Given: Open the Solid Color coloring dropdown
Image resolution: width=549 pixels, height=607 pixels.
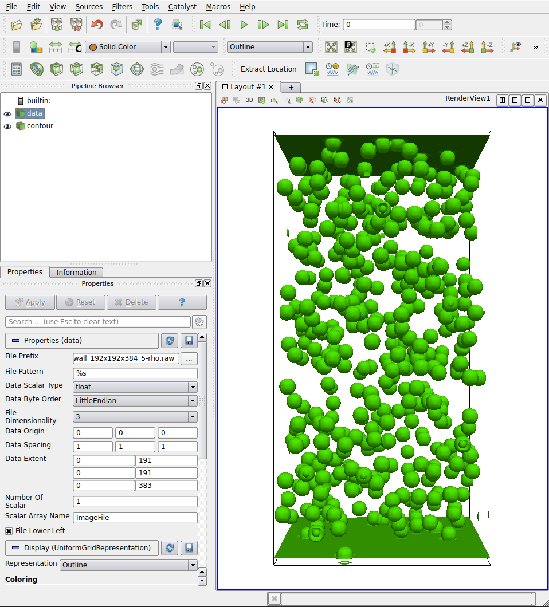Looking at the screenshot, I should [127, 47].
